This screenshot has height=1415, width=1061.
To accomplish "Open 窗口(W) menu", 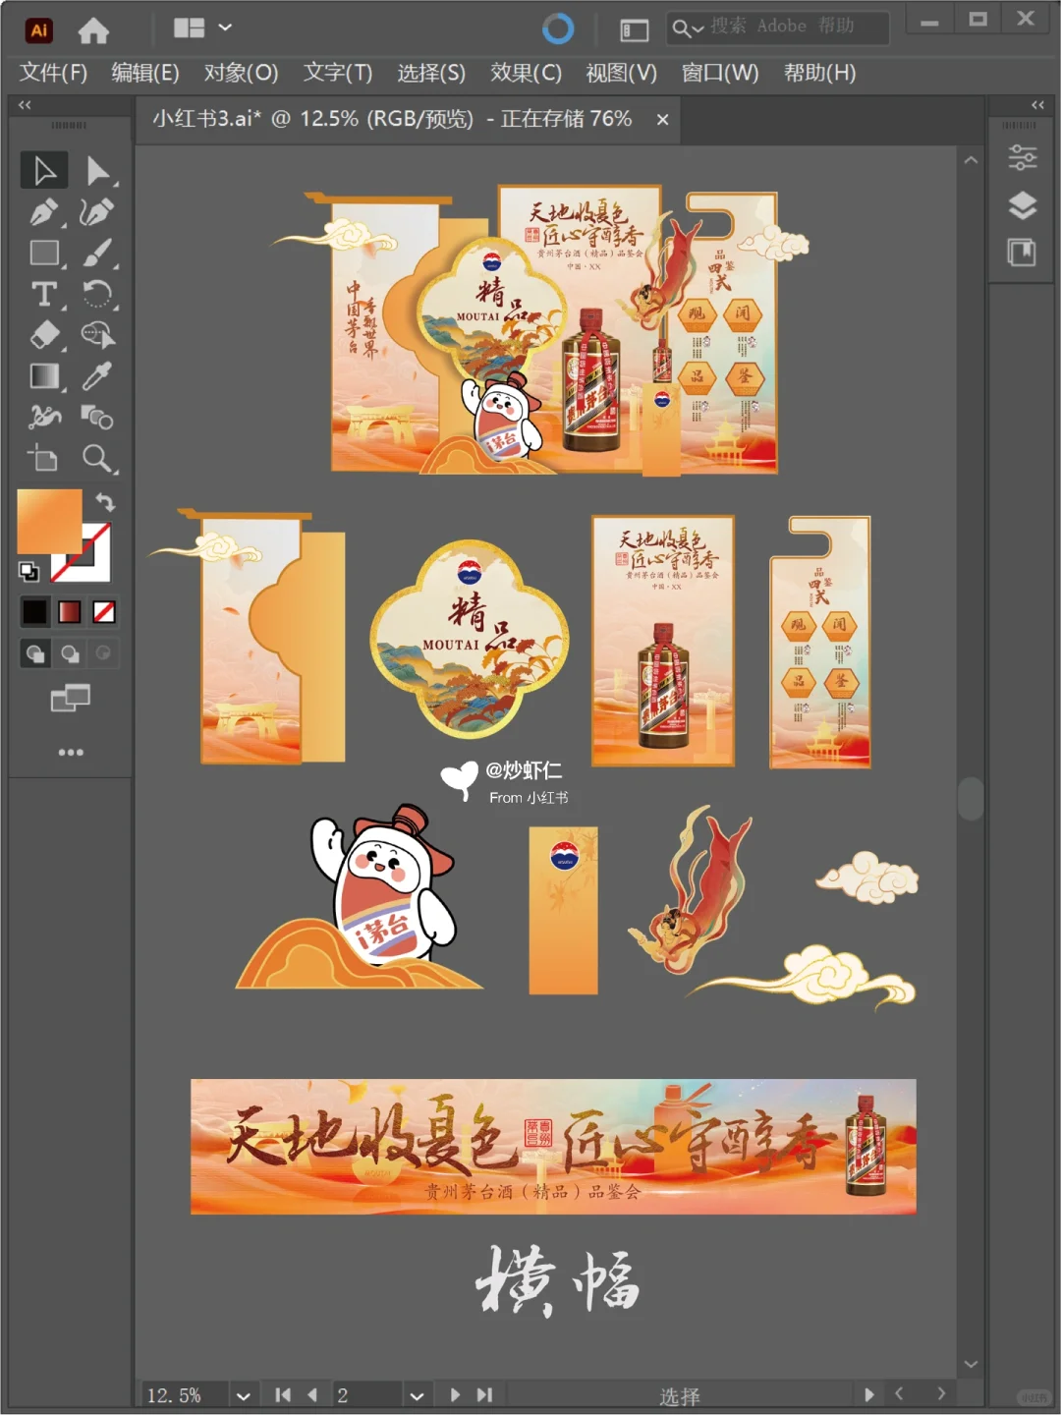I will click(720, 73).
